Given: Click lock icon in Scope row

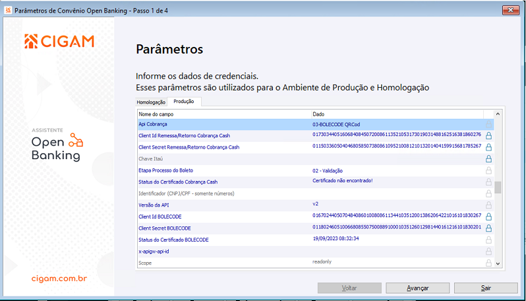Looking at the screenshot, I should pos(489,263).
